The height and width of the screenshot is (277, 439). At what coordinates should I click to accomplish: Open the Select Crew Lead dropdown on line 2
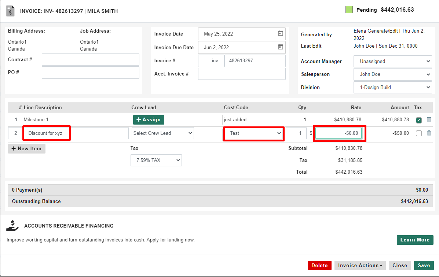click(162, 133)
